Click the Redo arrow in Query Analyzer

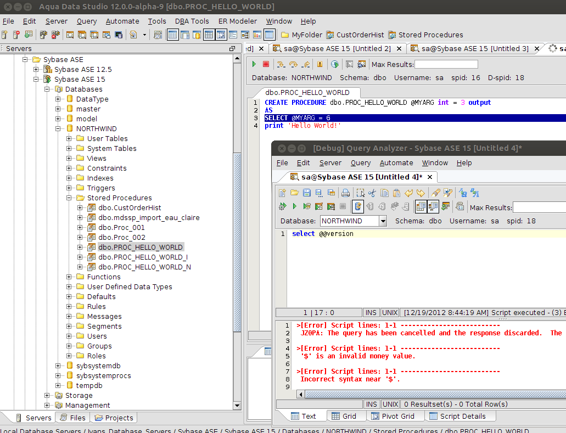pos(421,193)
